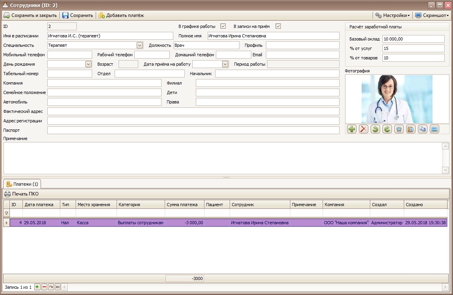The height and width of the screenshot is (295, 453).
Task: Click the Табельный номер input field
Action: pos(70,74)
